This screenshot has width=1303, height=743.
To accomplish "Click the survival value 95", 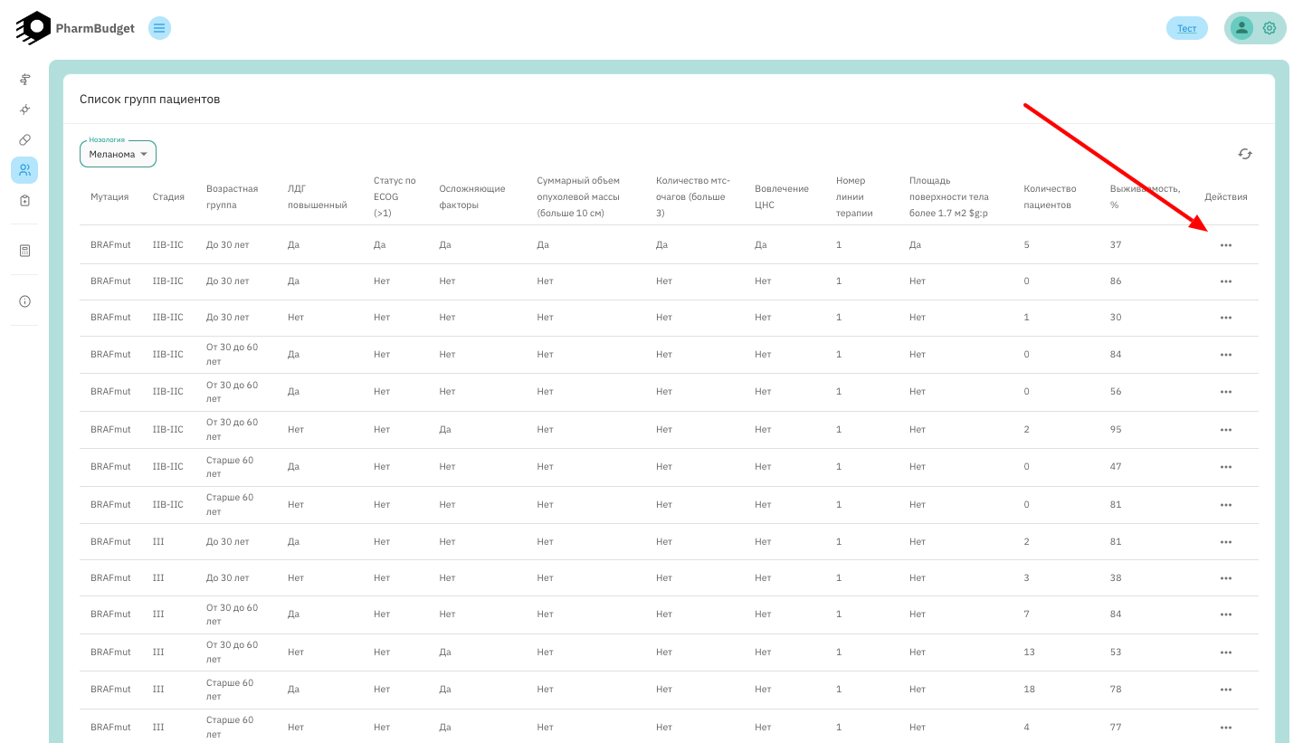I will (x=1116, y=430).
